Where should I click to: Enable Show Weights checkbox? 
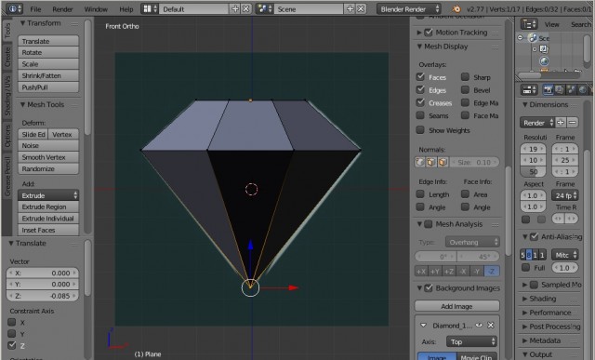(420, 130)
